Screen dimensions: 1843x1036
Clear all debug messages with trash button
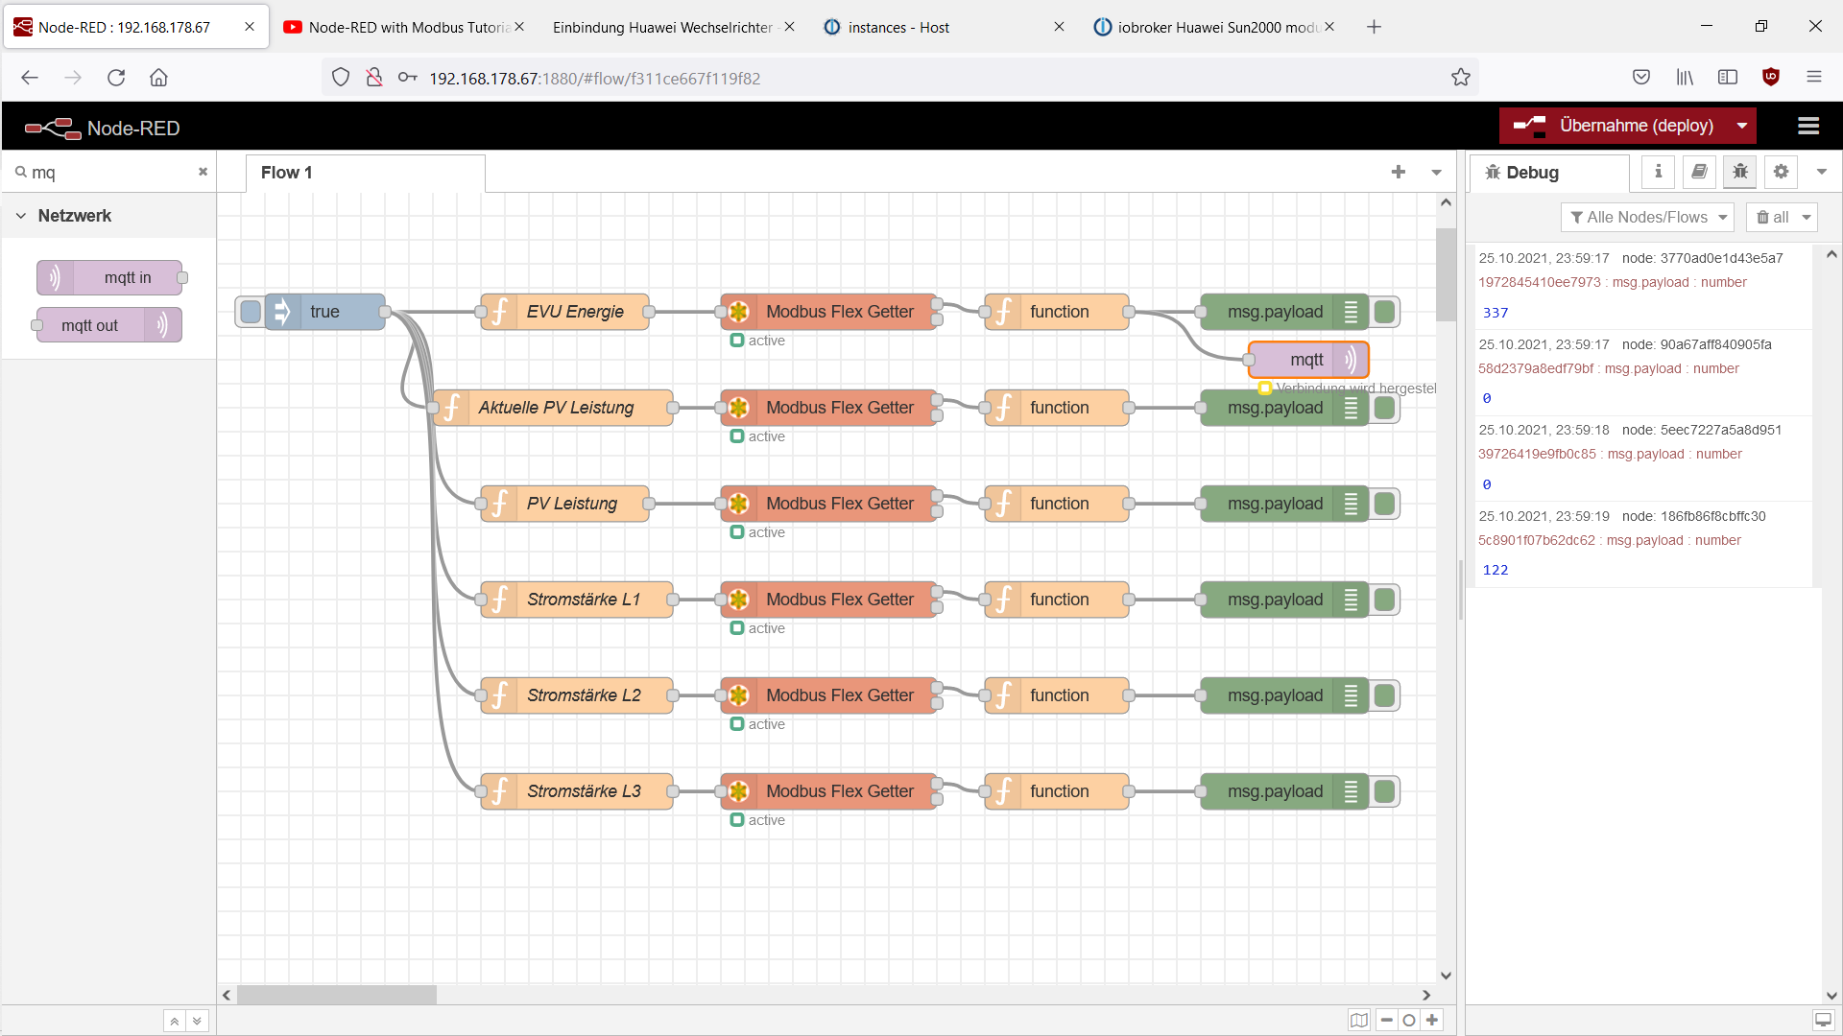point(1772,217)
